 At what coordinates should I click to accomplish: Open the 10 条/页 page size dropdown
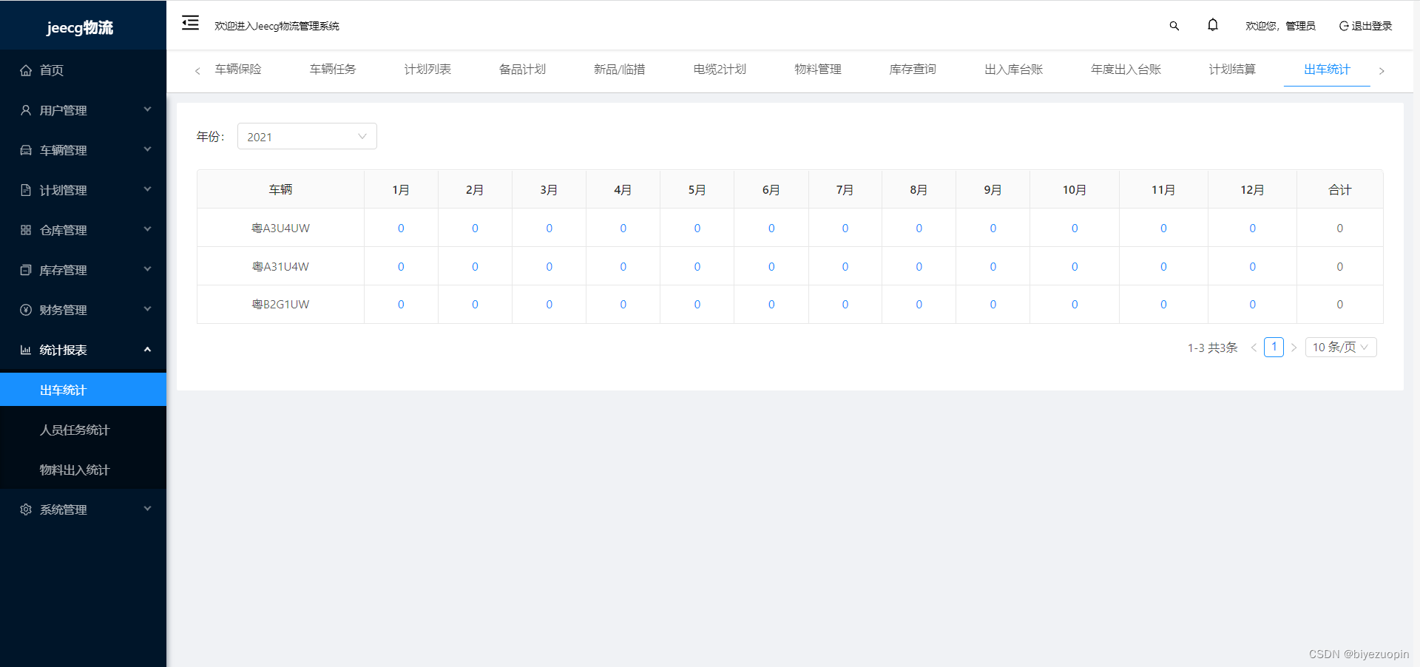point(1341,348)
